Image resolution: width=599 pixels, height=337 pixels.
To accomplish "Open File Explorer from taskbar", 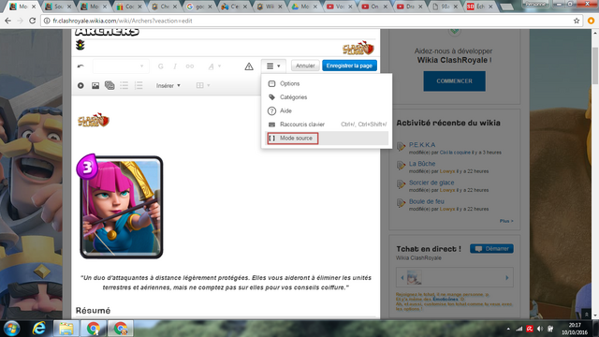I will coord(66,329).
